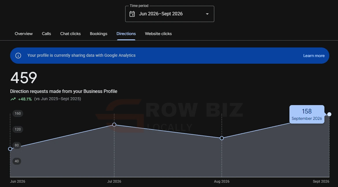
Task: Click the +48.1% change value
Action: click(x=25, y=99)
